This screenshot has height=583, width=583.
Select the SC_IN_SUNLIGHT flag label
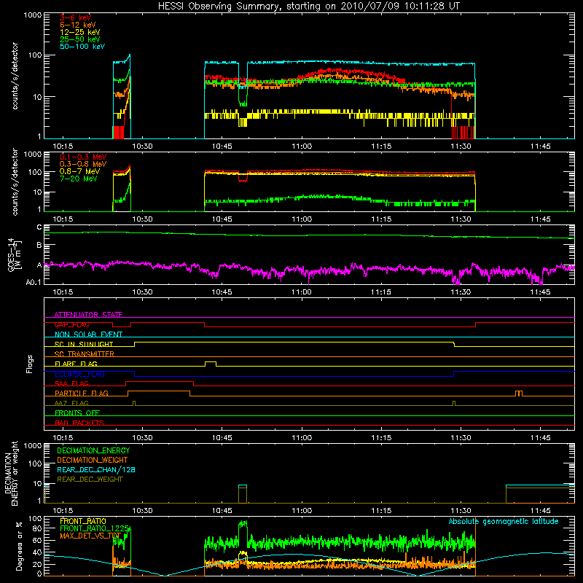[x=84, y=344]
